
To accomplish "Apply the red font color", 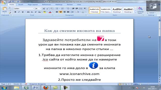I will [50, 12].
